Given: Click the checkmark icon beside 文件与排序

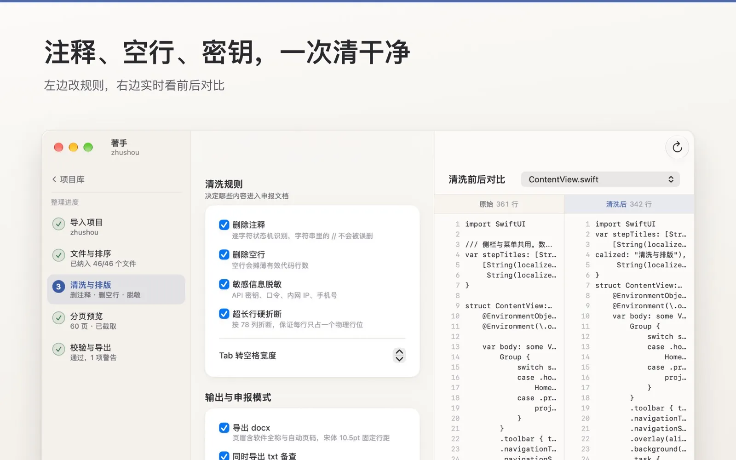Looking at the screenshot, I should coord(58,255).
